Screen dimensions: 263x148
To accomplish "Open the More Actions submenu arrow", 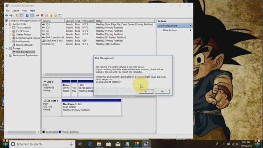I will (x=191, y=30).
